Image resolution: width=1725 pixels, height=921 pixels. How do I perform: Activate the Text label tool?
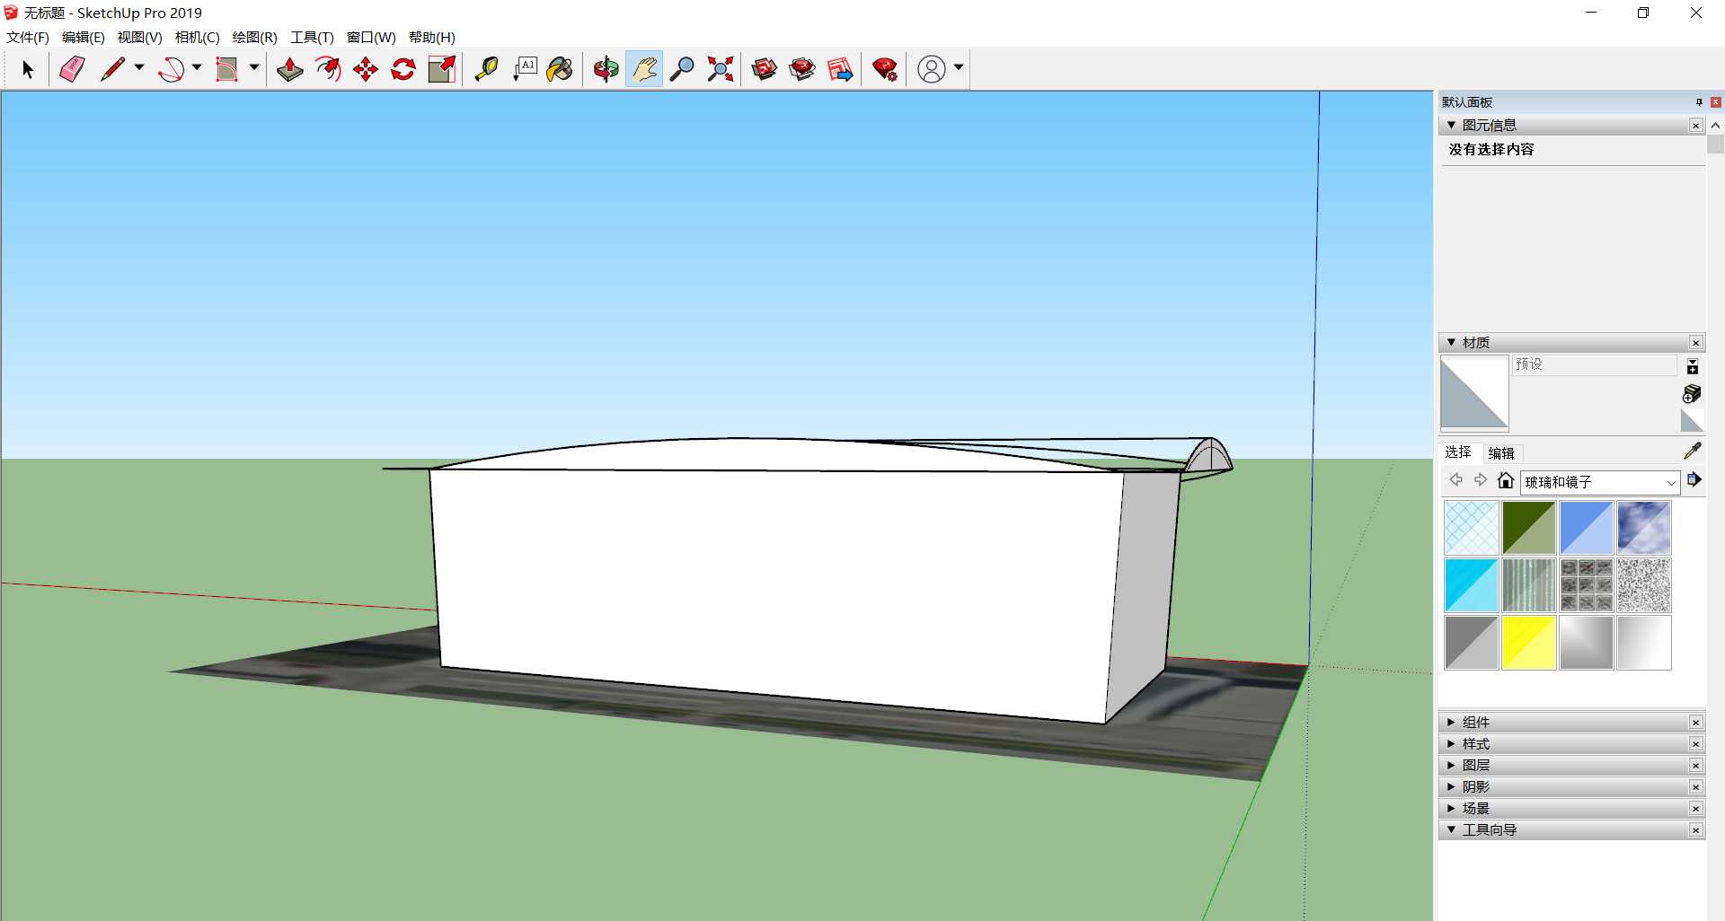pyautogui.click(x=525, y=69)
